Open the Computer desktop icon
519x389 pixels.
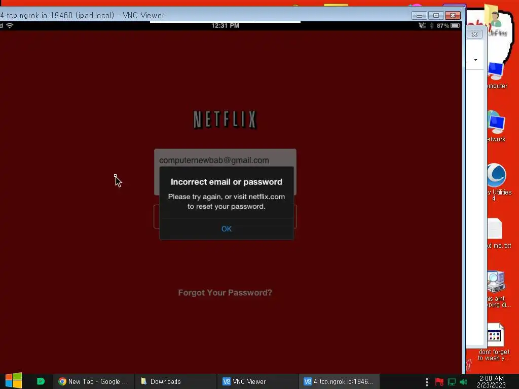point(496,75)
